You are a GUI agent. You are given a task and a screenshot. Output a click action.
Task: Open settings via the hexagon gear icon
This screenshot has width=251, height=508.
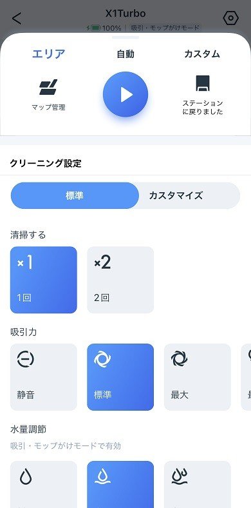coord(230,19)
